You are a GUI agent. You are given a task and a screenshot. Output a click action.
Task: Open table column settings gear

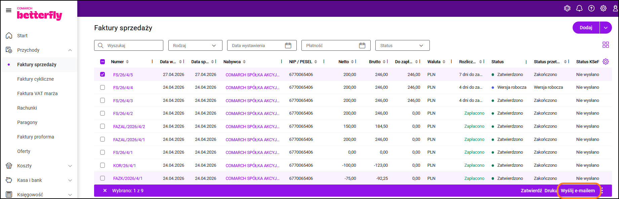(x=606, y=62)
